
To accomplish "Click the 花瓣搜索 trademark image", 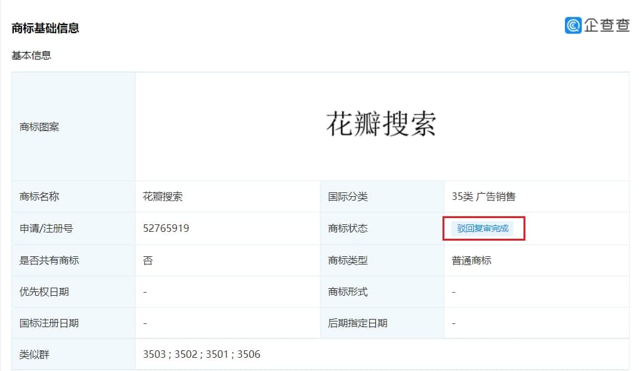I will [382, 124].
